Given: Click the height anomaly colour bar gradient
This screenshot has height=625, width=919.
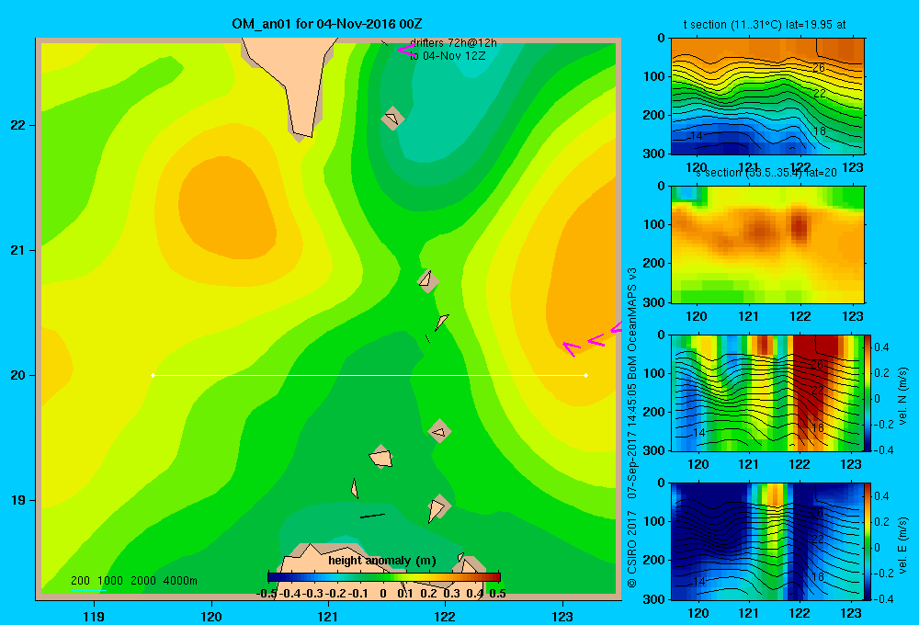Looking at the screenshot, I should click(x=384, y=577).
